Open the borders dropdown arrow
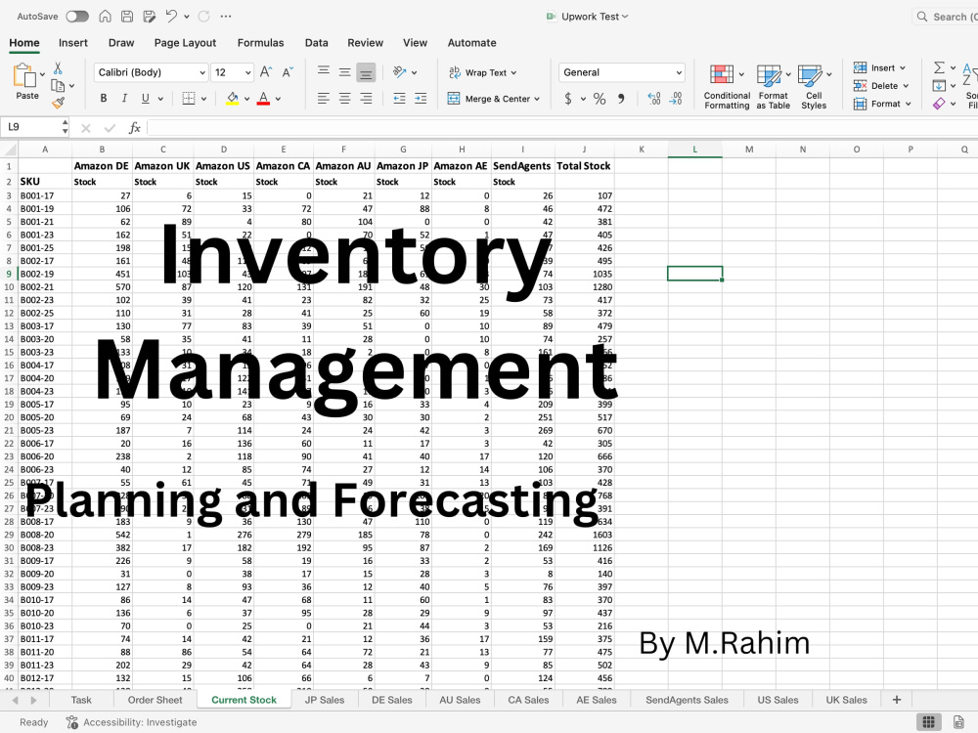This screenshot has height=733, width=978. click(x=204, y=99)
